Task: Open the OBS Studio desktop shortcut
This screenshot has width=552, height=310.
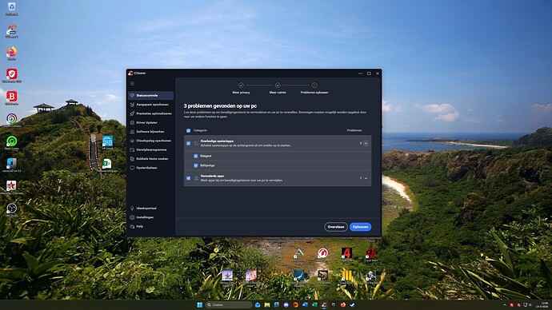Action: coord(12,209)
